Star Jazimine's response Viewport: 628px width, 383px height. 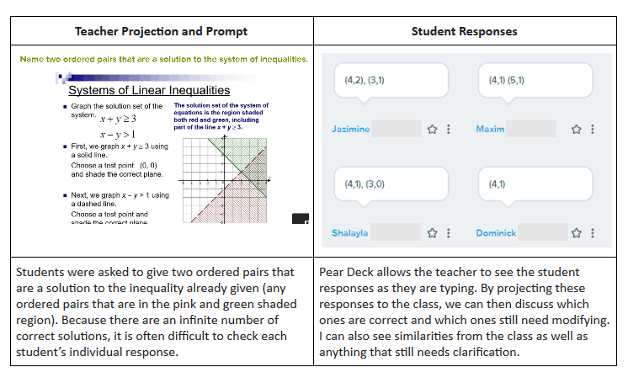(432, 130)
